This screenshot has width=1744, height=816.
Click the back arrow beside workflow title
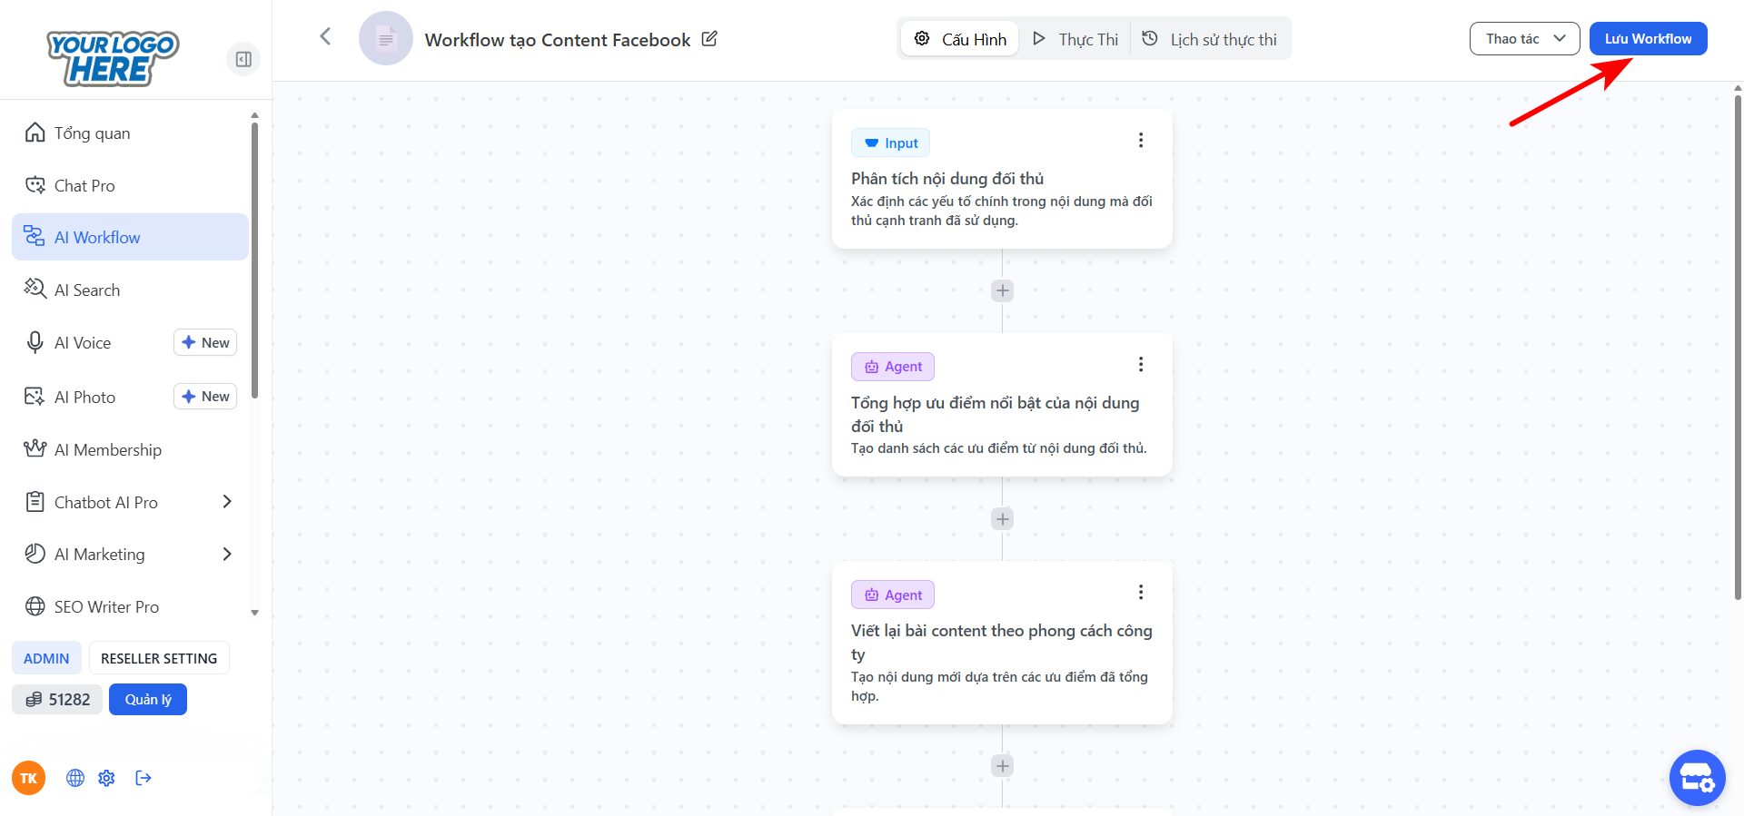[325, 36]
